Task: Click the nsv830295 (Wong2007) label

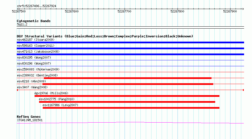Action: (34, 57)
